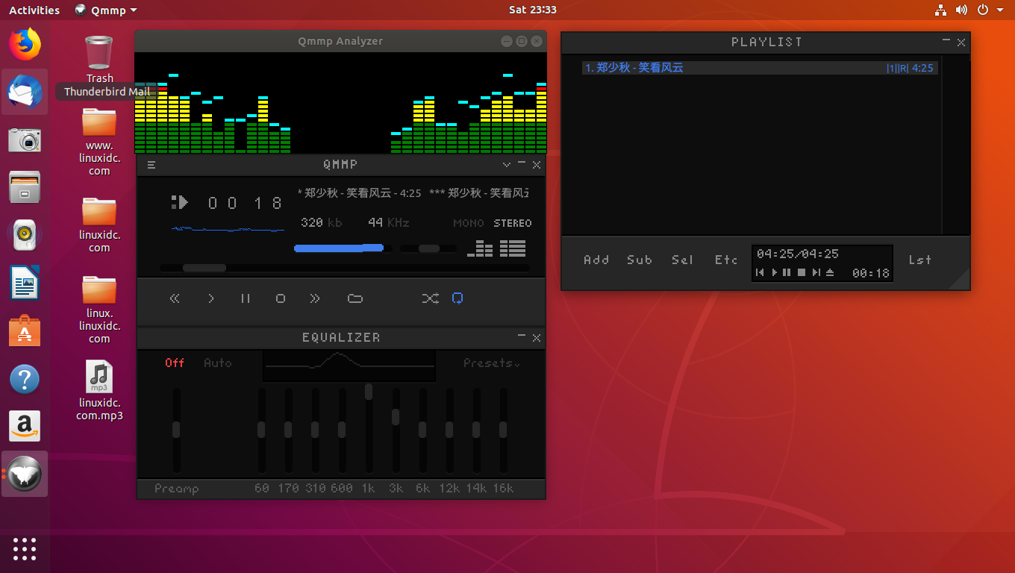
Task: Skip to previous track in Qmmp
Action: (x=175, y=298)
